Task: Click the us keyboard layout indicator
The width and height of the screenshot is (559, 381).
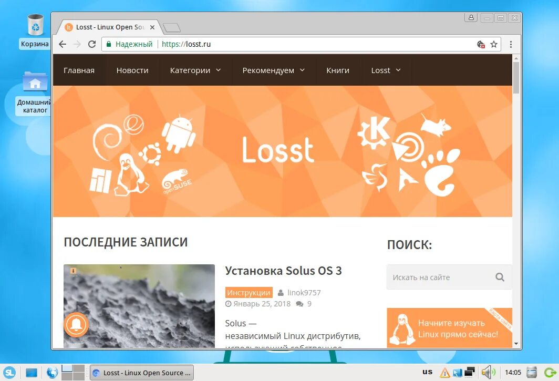Action: click(428, 372)
